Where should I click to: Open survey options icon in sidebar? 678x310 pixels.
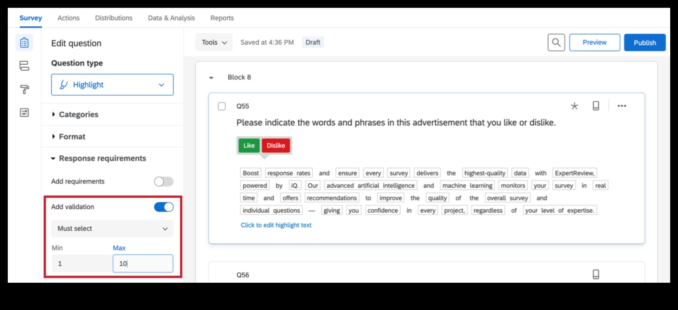24,113
